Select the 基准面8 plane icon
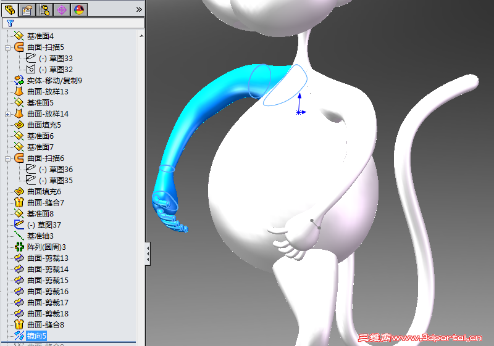The height and width of the screenshot is (346, 494). (x=19, y=213)
